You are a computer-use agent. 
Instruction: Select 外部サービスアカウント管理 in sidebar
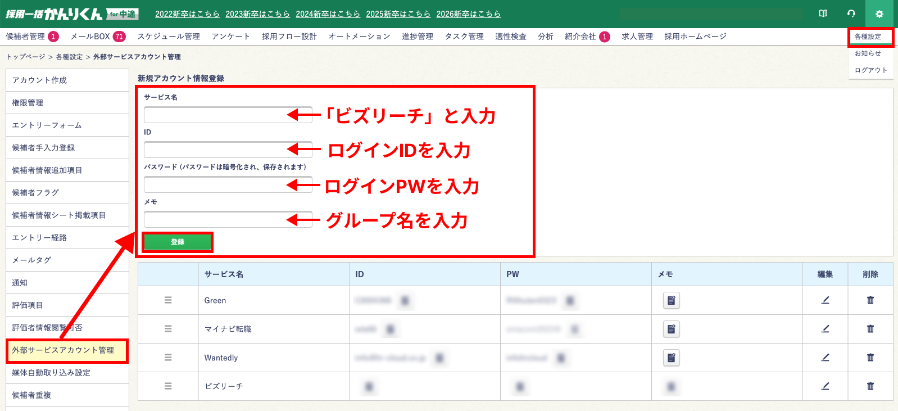[63, 350]
